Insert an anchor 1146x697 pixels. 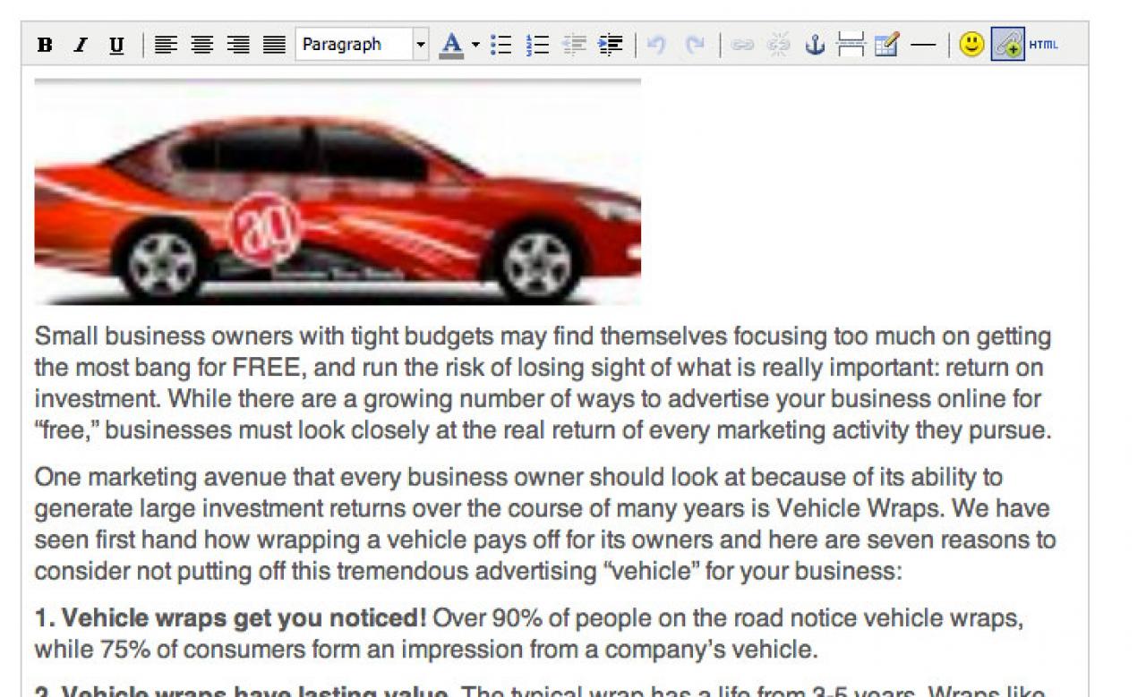pos(815,44)
